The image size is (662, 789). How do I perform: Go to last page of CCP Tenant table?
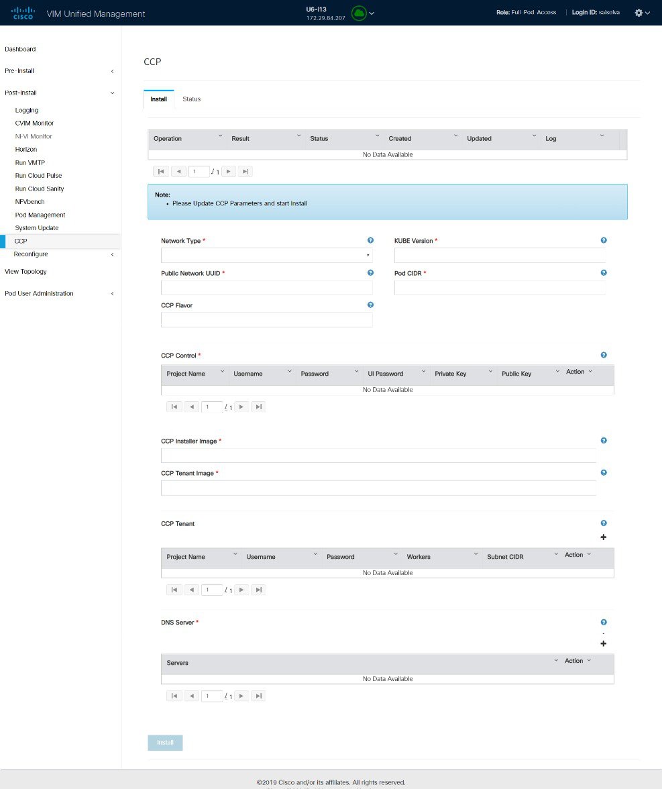(258, 590)
